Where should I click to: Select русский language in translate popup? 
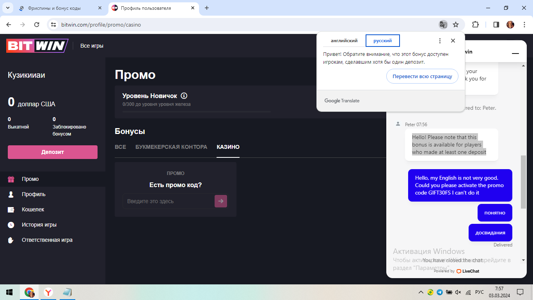(382, 41)
